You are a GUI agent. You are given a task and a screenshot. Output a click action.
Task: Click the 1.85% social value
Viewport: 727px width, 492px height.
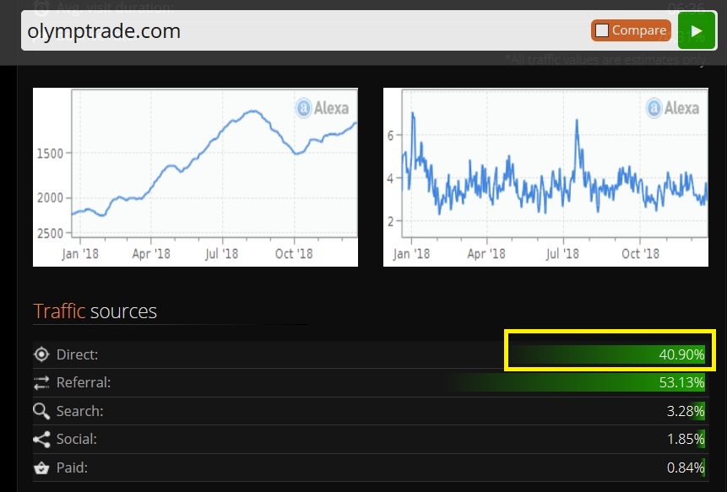coord(686,439)
